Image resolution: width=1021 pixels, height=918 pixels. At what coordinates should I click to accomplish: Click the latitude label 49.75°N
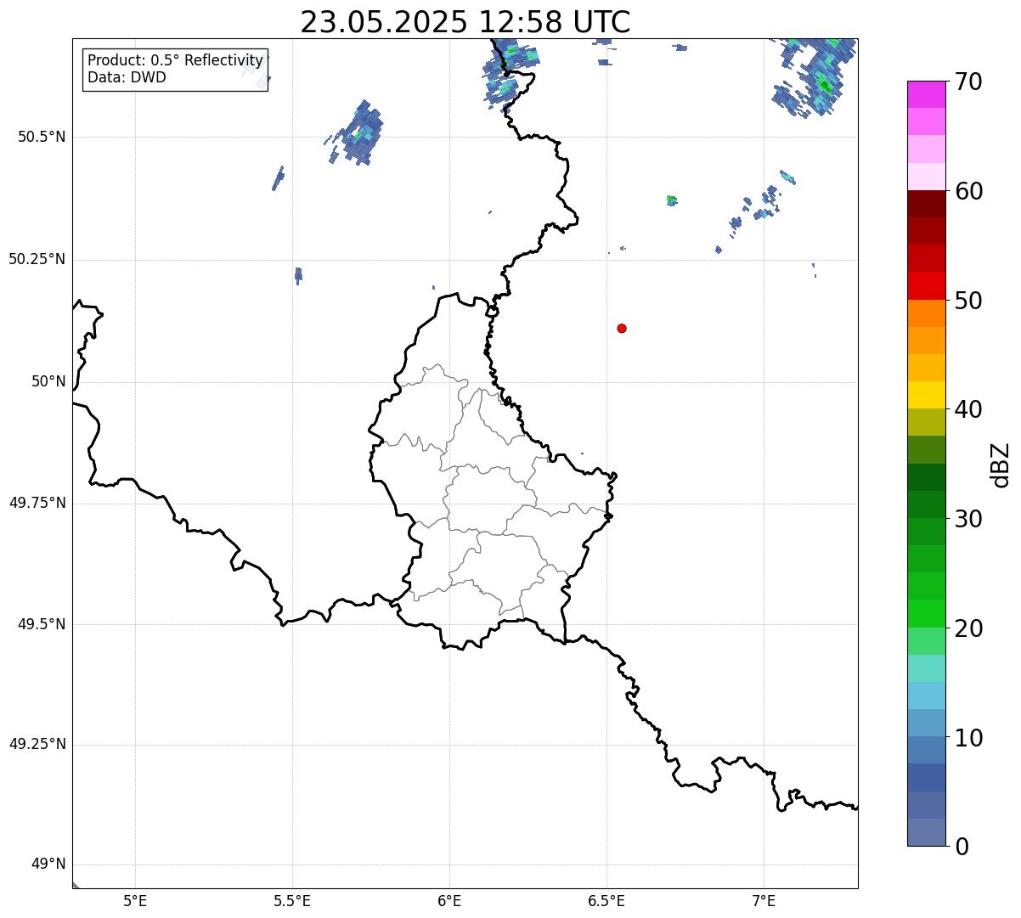37,503
